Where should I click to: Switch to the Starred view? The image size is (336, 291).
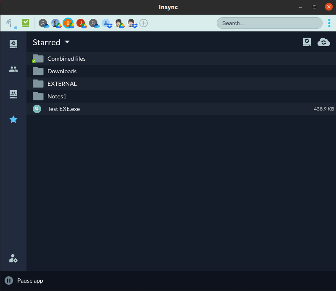(x=13, y=119)
